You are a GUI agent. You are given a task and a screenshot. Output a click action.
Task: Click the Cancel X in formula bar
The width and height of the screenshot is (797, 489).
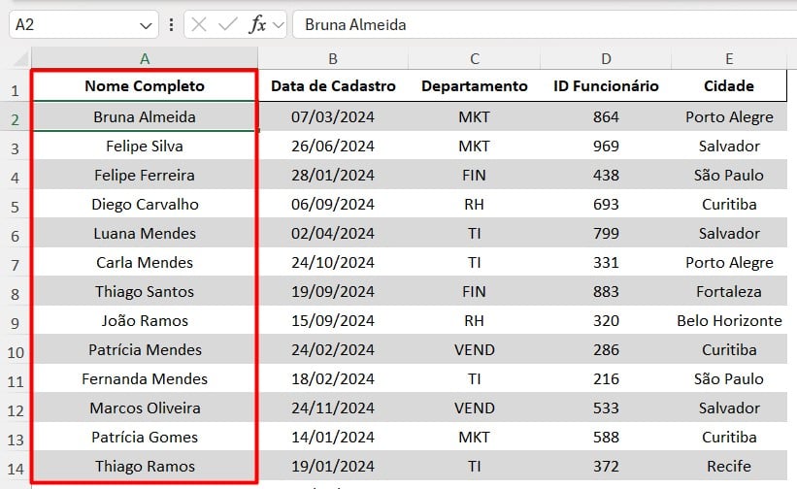click(x=200, y=25)
